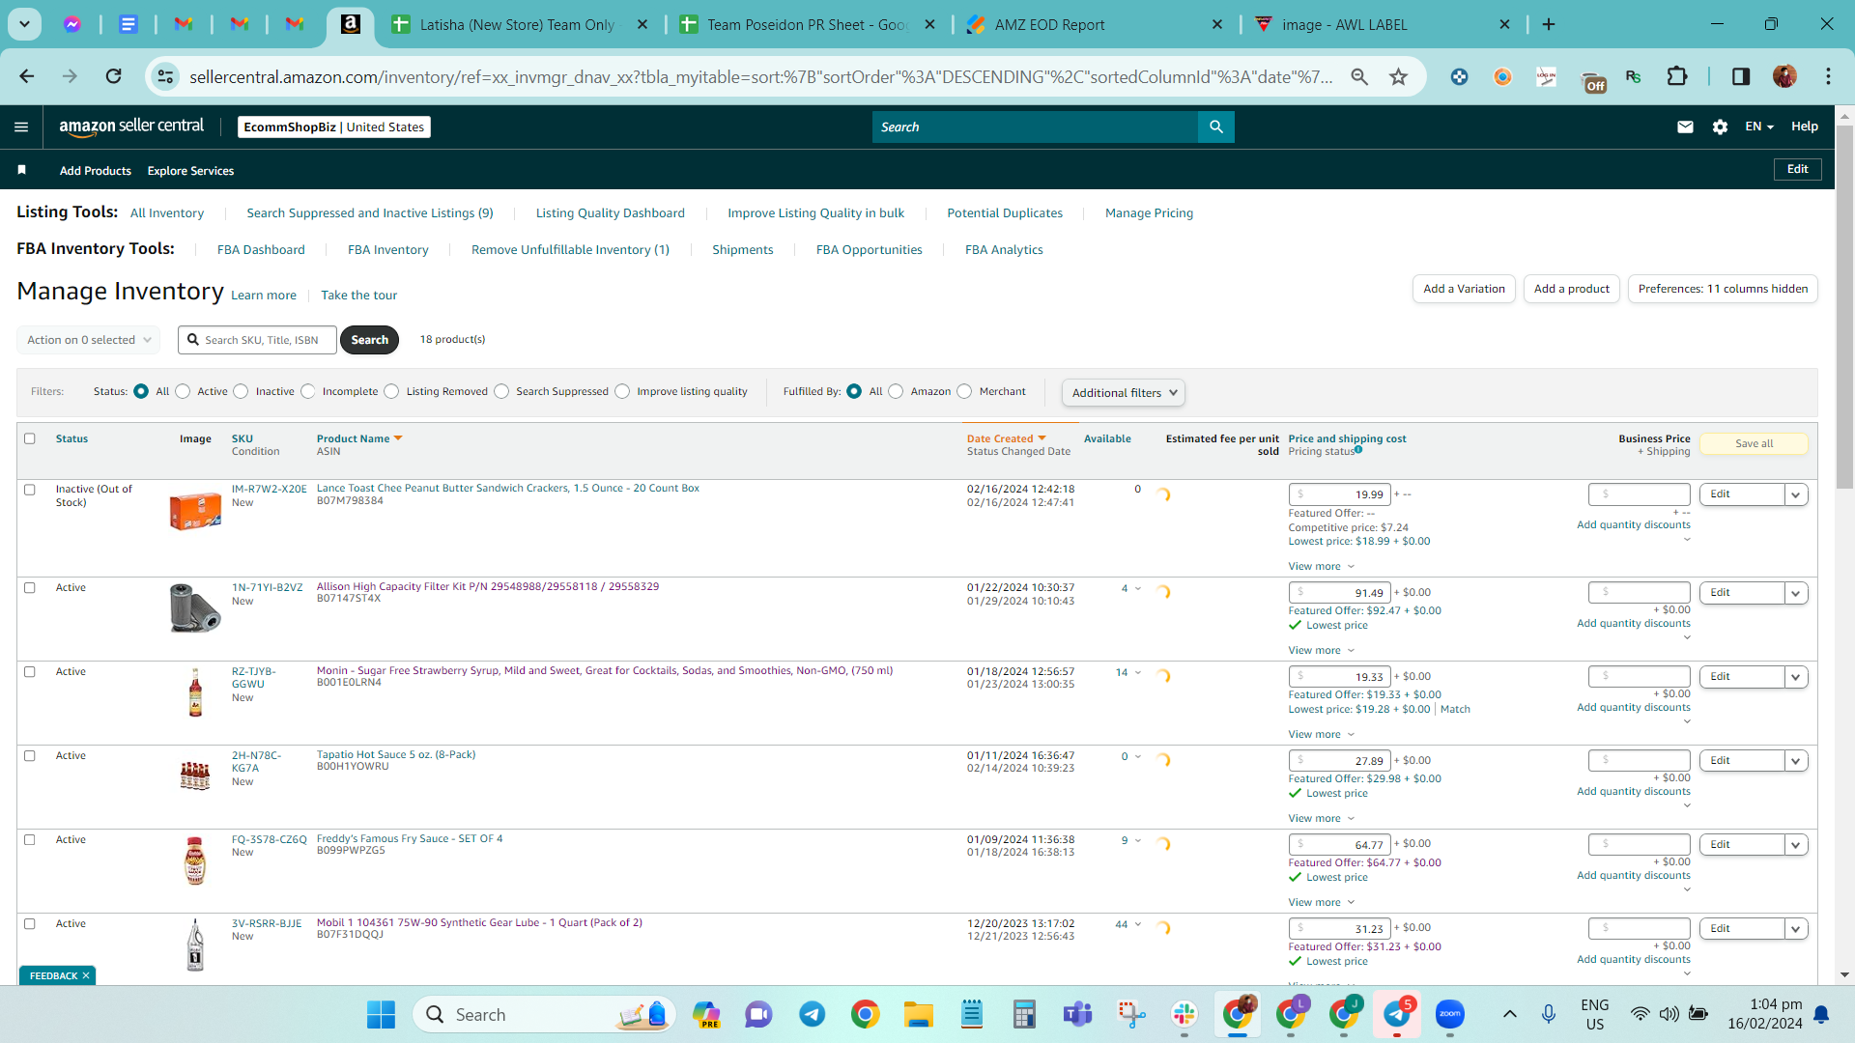Open the Manage Pricing link

point(1149,212)
